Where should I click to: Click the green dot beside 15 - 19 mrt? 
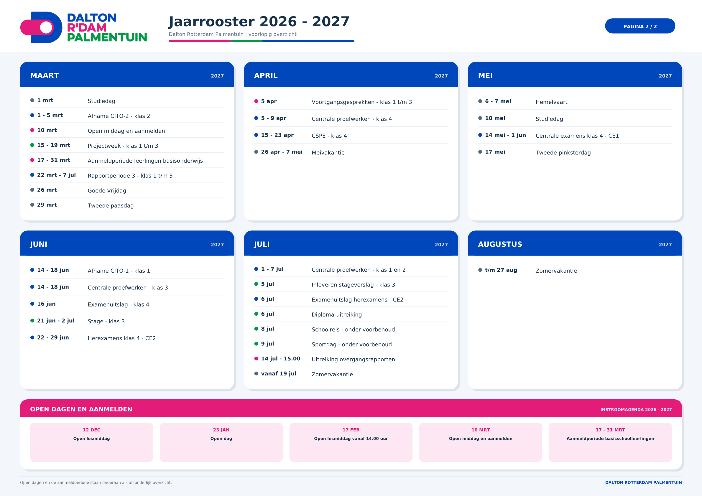click(x=32, y=145)
